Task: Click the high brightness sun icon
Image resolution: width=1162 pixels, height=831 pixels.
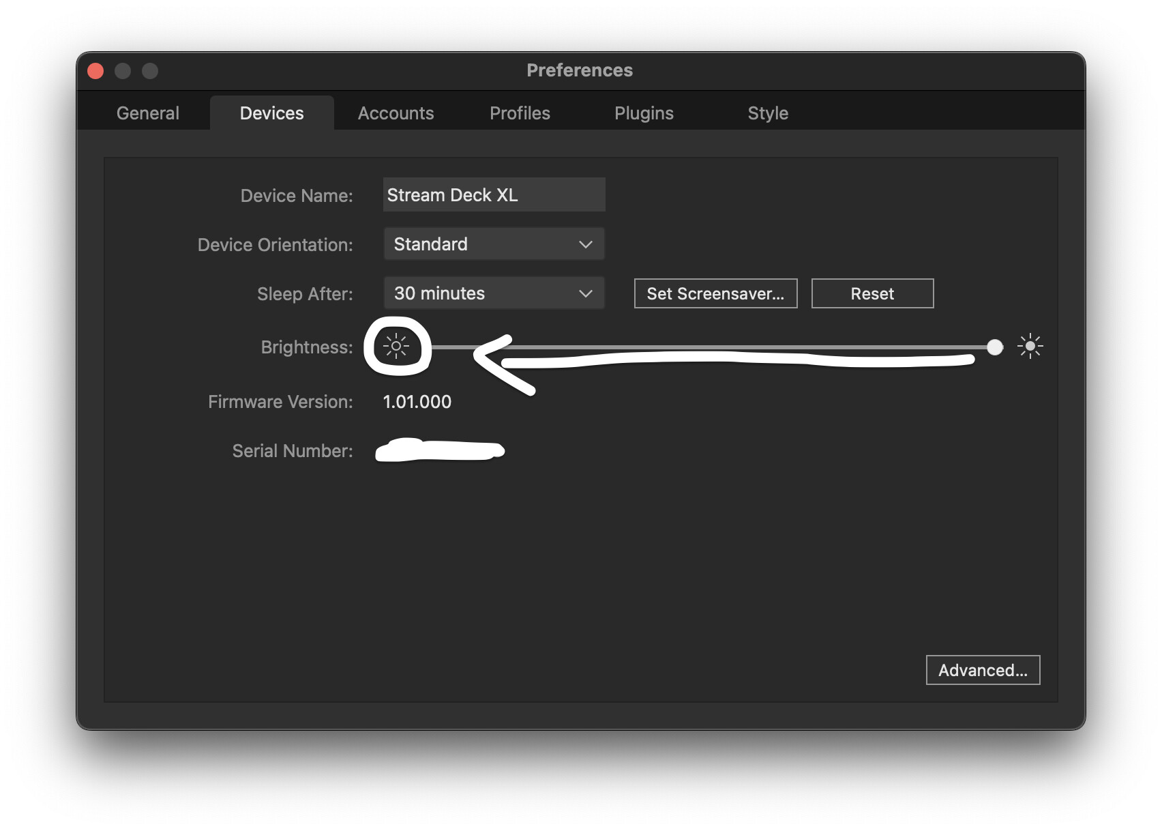Action: tap(1030, 346)
